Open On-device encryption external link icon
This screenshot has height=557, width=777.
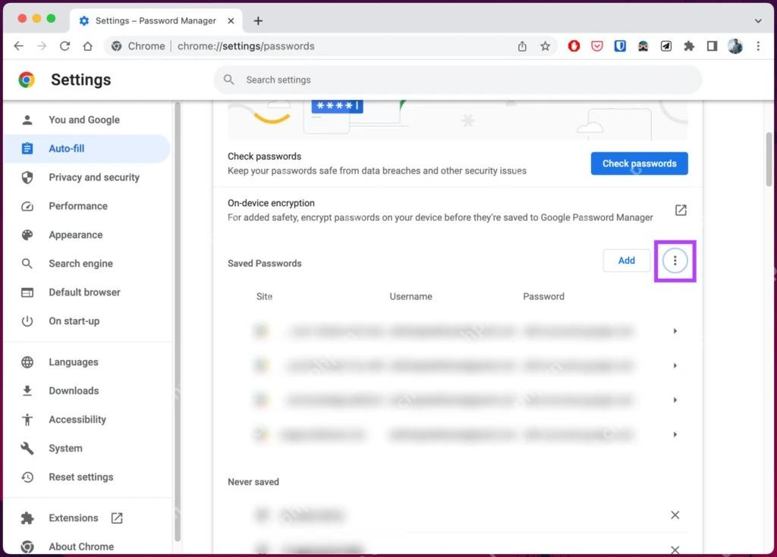point(681,210)
